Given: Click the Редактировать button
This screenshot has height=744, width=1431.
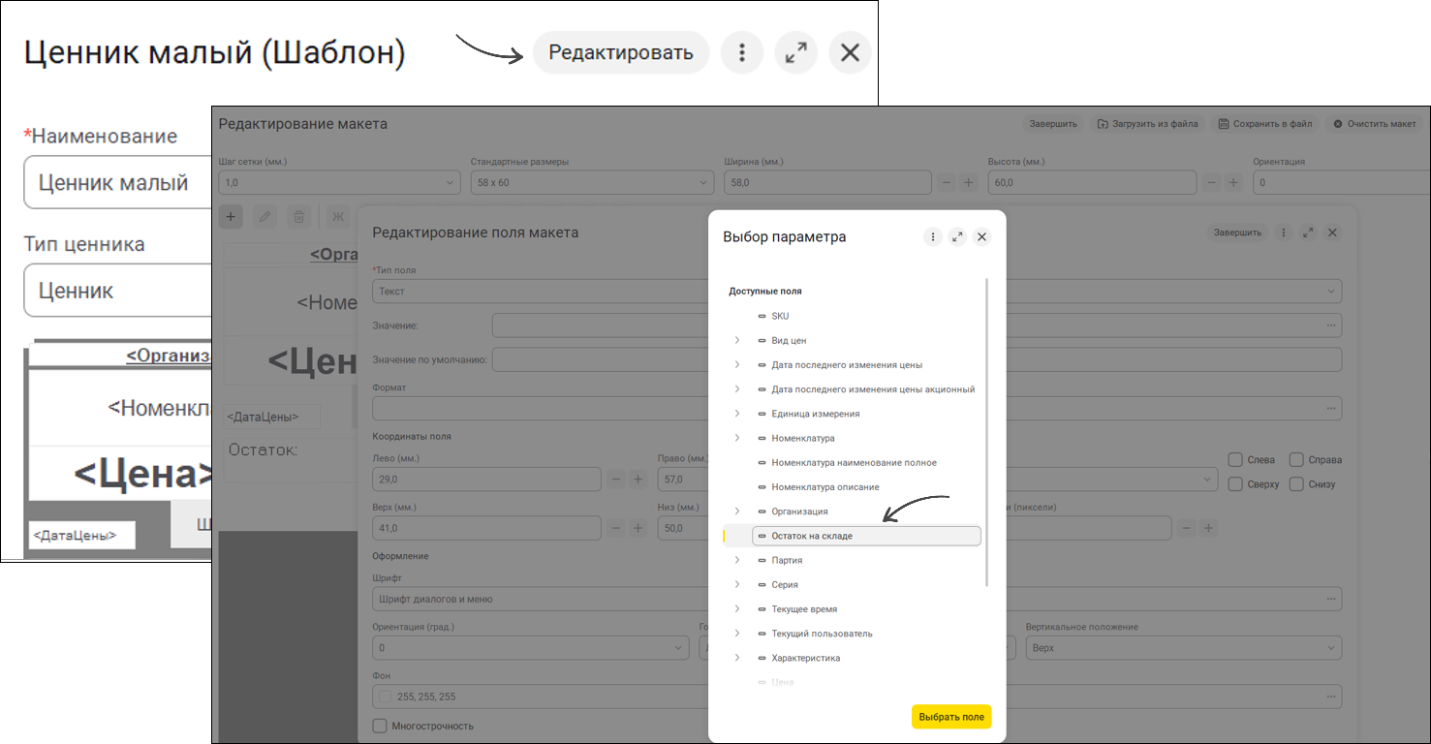Looking at the screenshot, I should [621, 52].
